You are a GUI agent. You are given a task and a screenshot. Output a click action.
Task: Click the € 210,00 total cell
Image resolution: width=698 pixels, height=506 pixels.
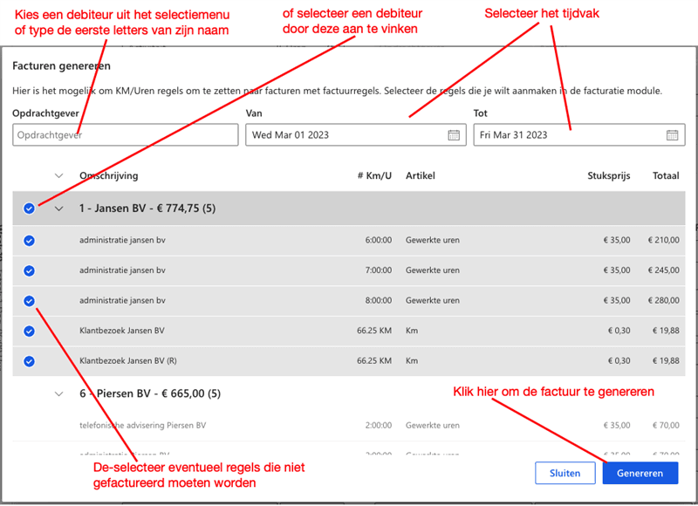pos(664,240)
